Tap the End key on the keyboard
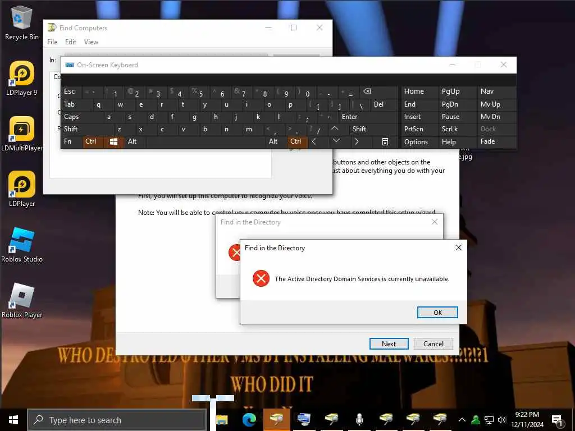This screenshot has width=575, height=431. tap(419, 104)
